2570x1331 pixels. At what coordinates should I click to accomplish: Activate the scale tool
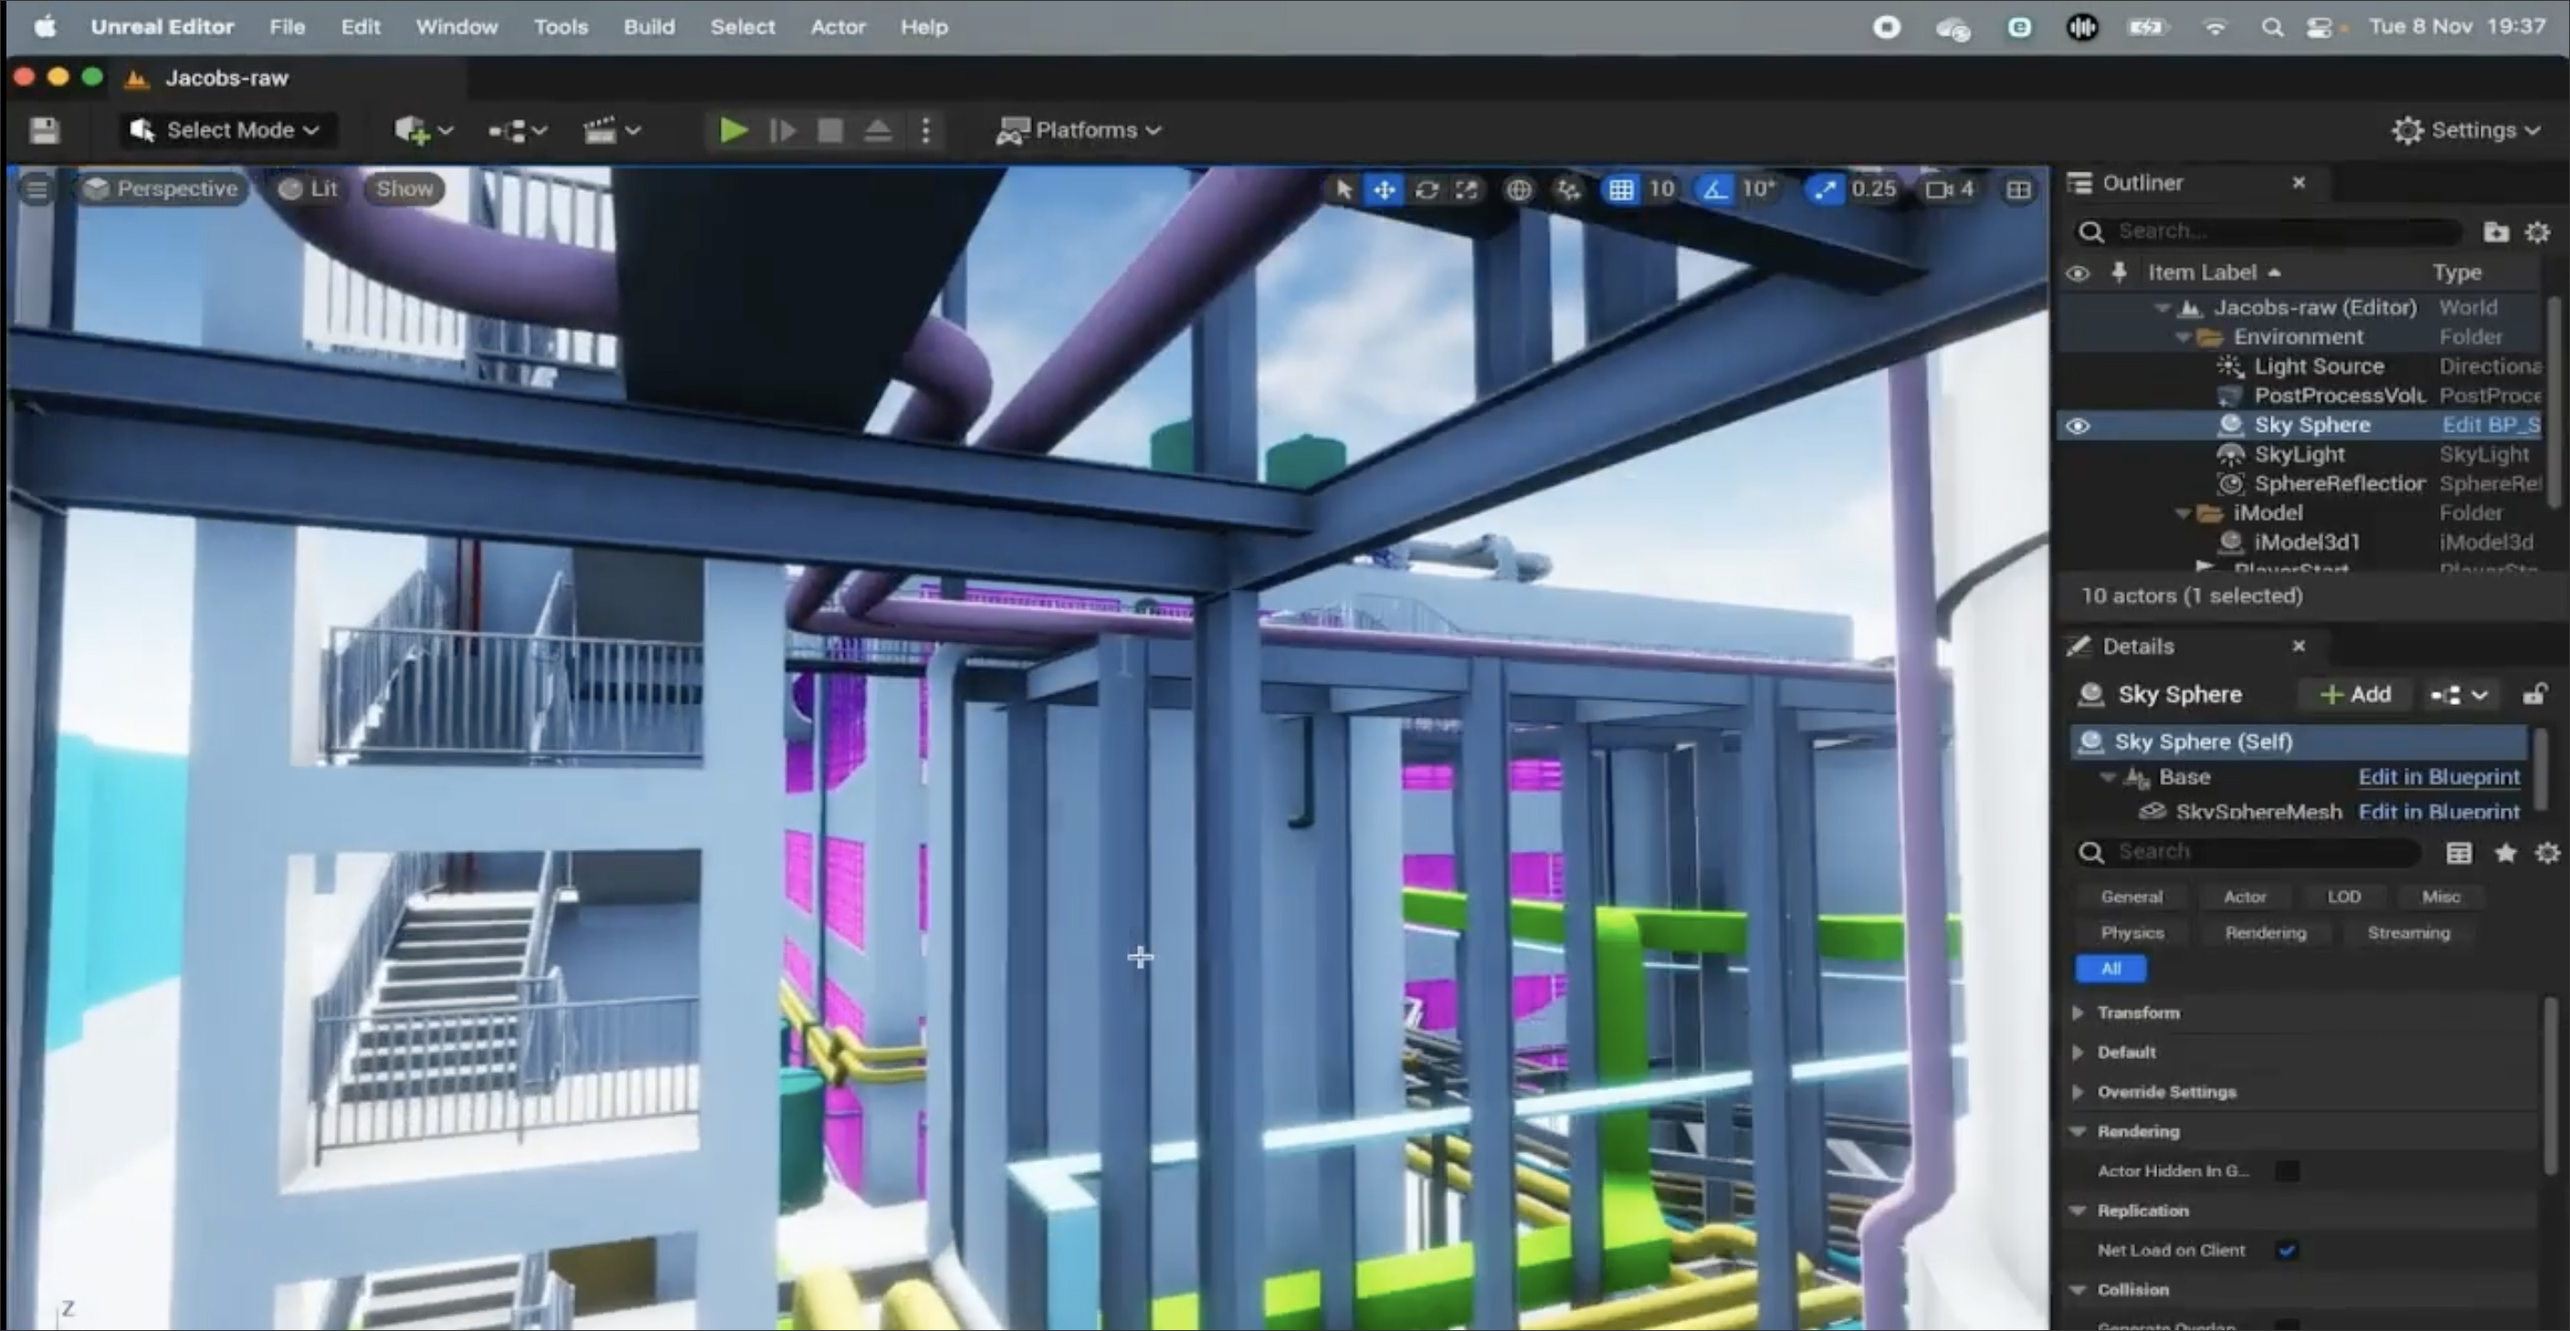1467,190
